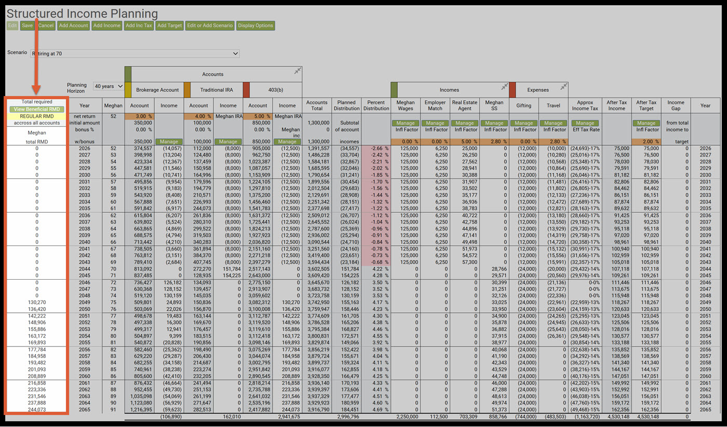
Task: Click the Accounts Total column header
Action: point(317,105)
